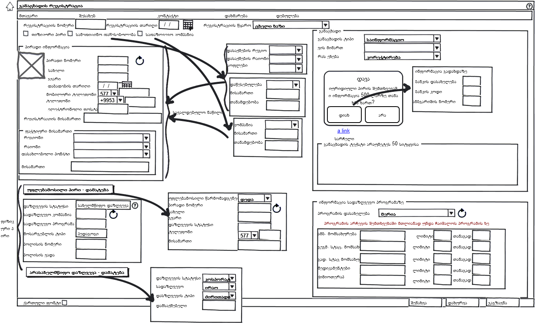
Task: Open the განაცხადის ტიპი dropdown
Action: coord(437,39)
